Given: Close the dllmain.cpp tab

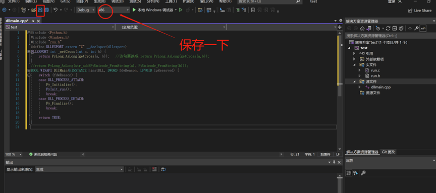Looking at the screenshot, I should click(x=38, y=21).
